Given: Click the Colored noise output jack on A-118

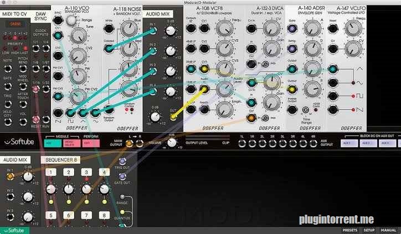Looking at the screenshot, I should tap(109, 48).
